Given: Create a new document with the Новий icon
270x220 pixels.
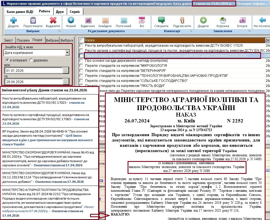Looking at the screenshot, I should pos(71,21).
